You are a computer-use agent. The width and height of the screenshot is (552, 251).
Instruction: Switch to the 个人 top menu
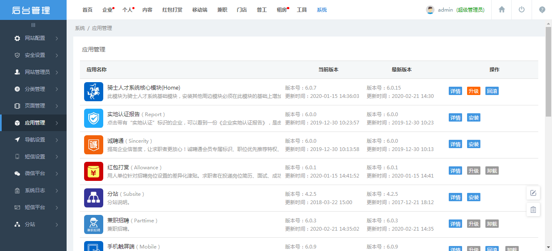127,10
